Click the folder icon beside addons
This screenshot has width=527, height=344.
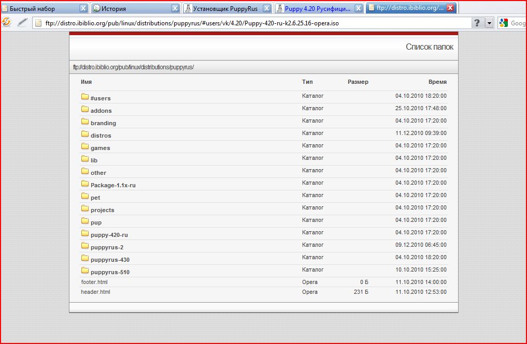(84, 109)
